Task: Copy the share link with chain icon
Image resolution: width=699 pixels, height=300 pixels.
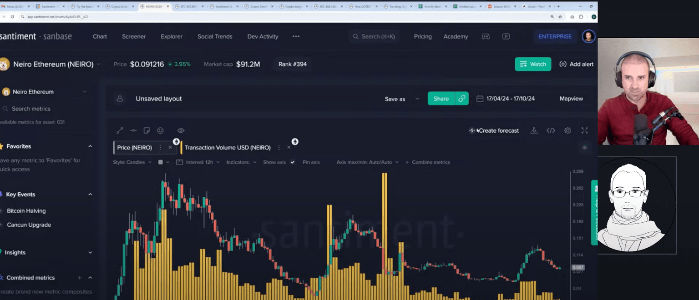Action: pyautogui.click(x=461, y=99)
